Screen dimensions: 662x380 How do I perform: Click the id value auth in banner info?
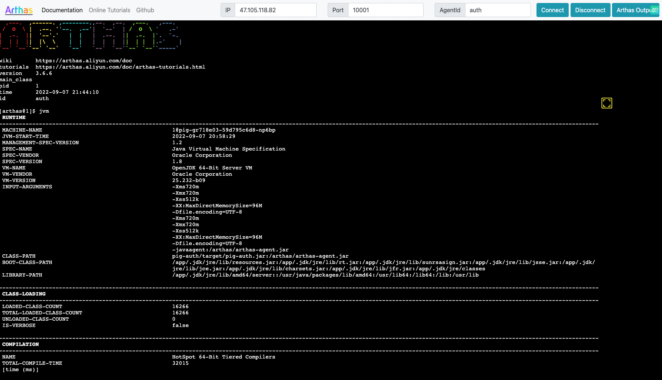coord(42,99)
